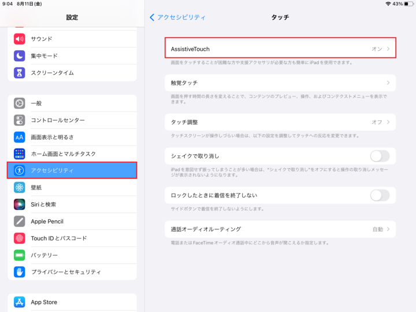Image resolution: width=416 pixels, height=312 pixels.
Task: Open ホーム画面とマルチタスク in sidebar
Action: click(72, 154)
